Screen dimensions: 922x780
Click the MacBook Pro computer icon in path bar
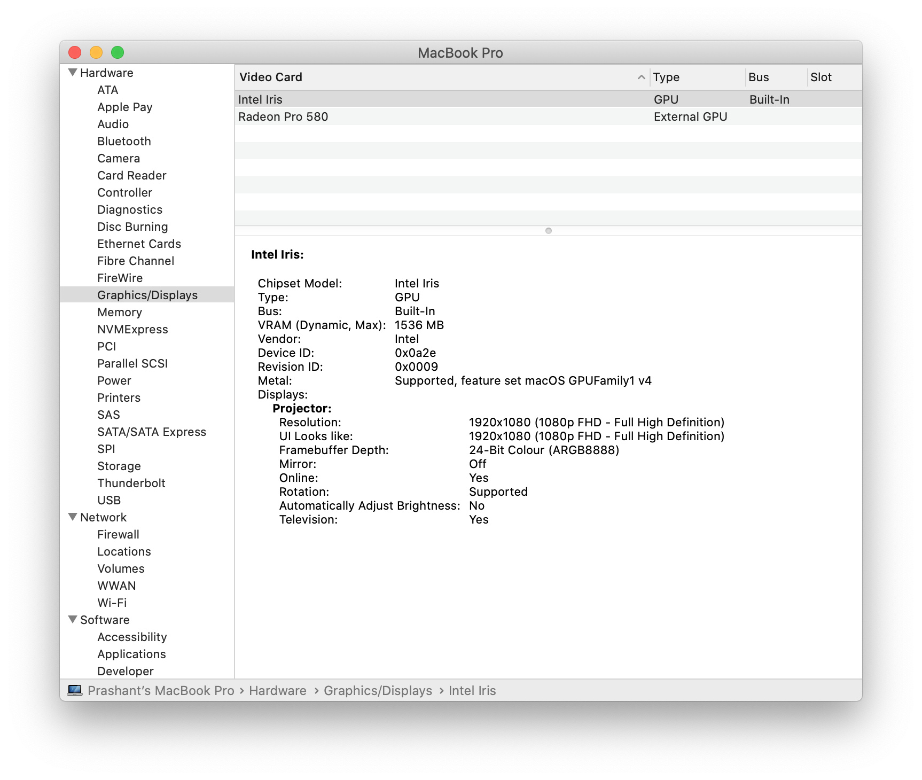pos(75,690)
